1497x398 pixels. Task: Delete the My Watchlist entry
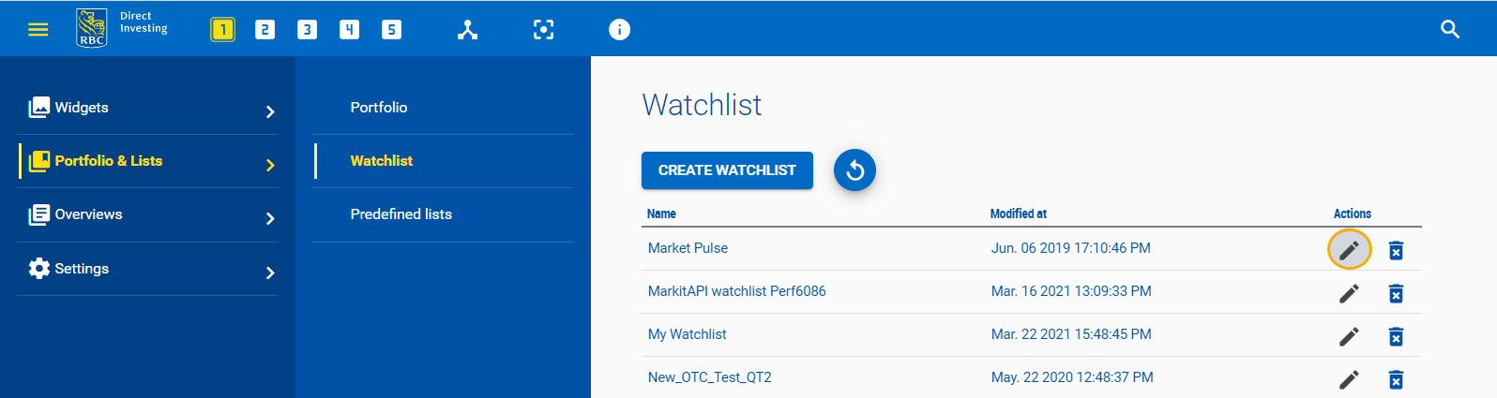click(1396, 336)
